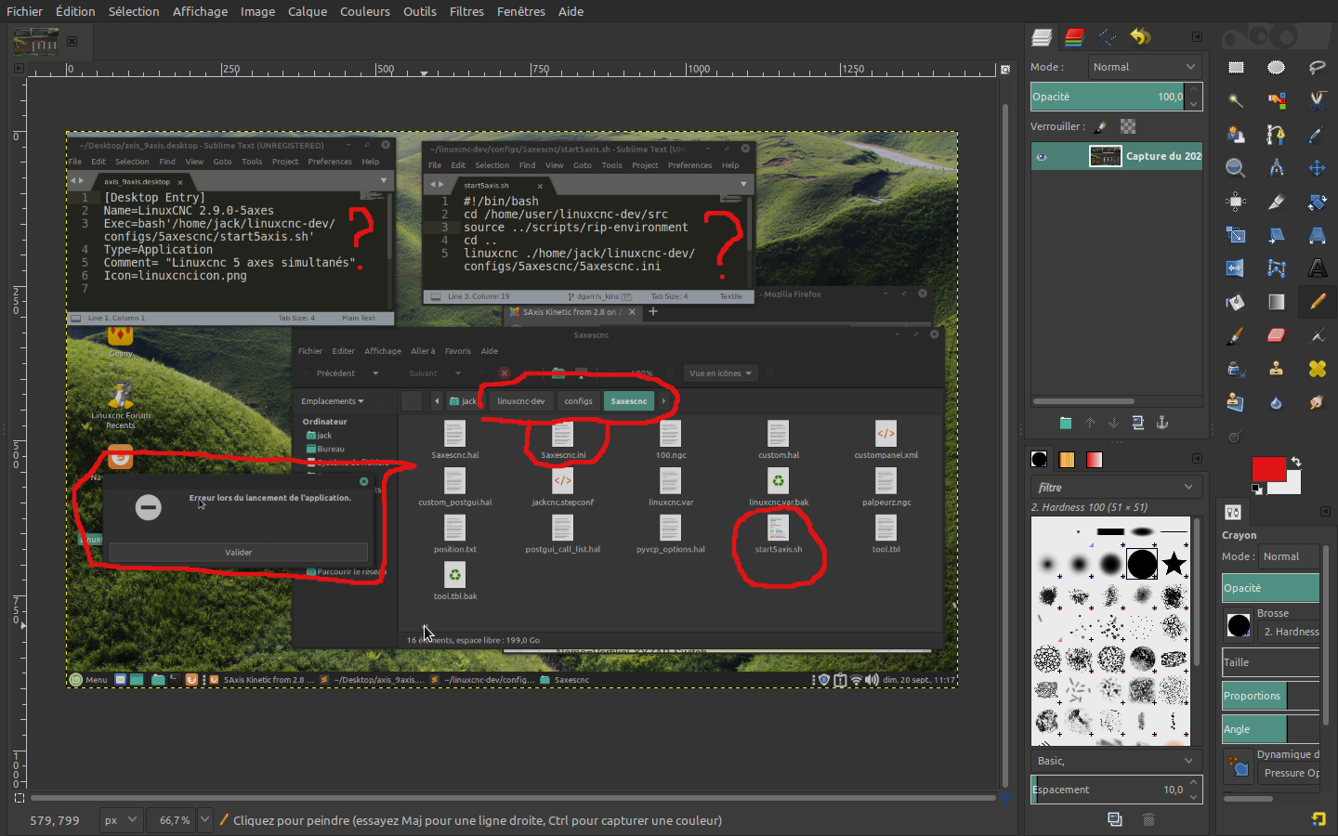Select the Fuzzy Select magic wand tool
This screenshot has height=836, width=1338.
point(1236,101)
